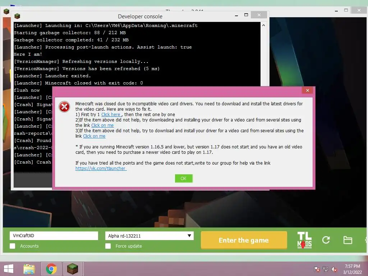Viewport: 368px width, 276px height.
Task: Close the Developer console window
Action: tap(259, 15)
